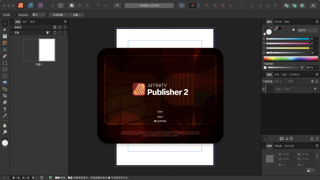The image size is (320, 180).
Task: Select the Picture Frame Rectangle tool
Action: point(5,69)
